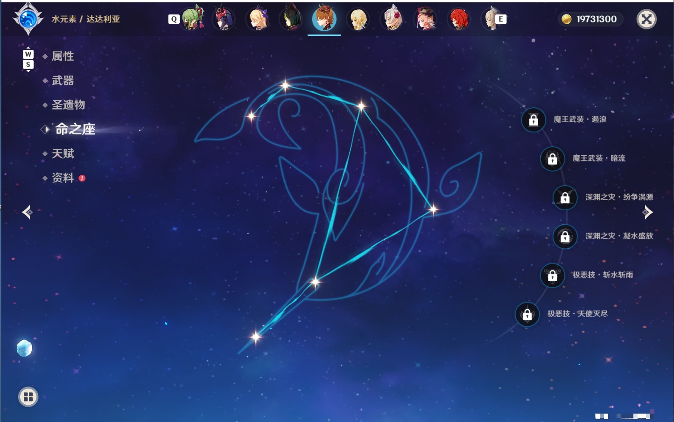Close the character screen with X button

click(x=646, y=19)
